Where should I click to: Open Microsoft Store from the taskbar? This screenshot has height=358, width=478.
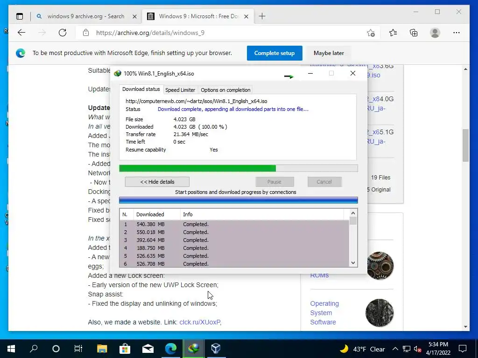click(x=125, y=349)
